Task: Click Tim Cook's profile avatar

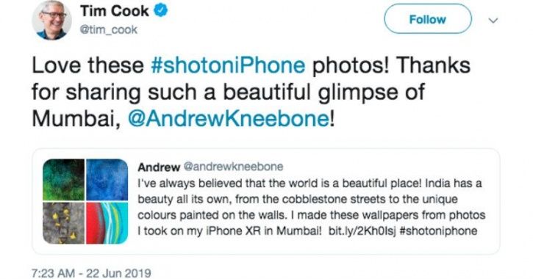Action: click(52, 20)
